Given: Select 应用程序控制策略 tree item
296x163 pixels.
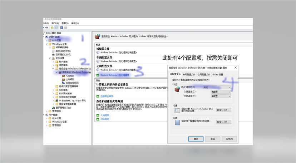Looking at the screenshot, I should 68,97.
